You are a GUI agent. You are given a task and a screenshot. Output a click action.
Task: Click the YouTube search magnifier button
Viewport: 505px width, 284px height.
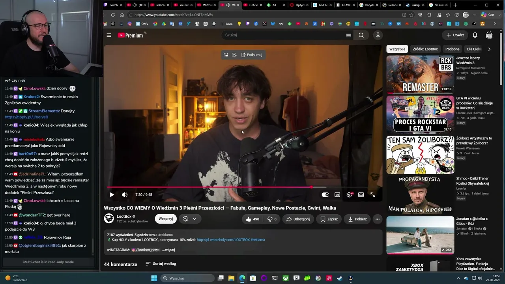(x=361, y=35)
